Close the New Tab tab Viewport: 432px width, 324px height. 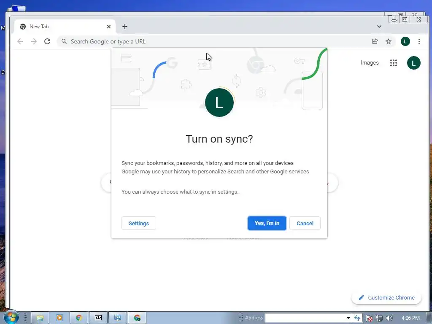point(109,27)
